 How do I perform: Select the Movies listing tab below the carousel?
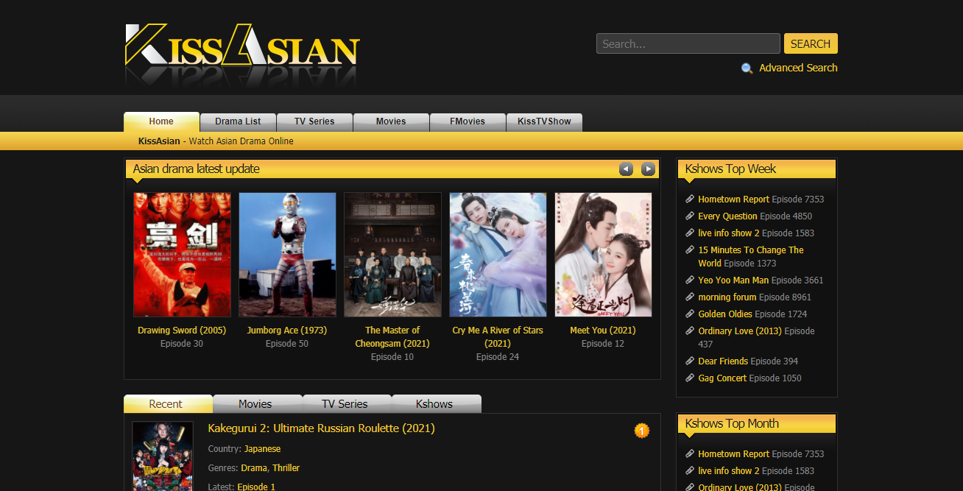258,404
